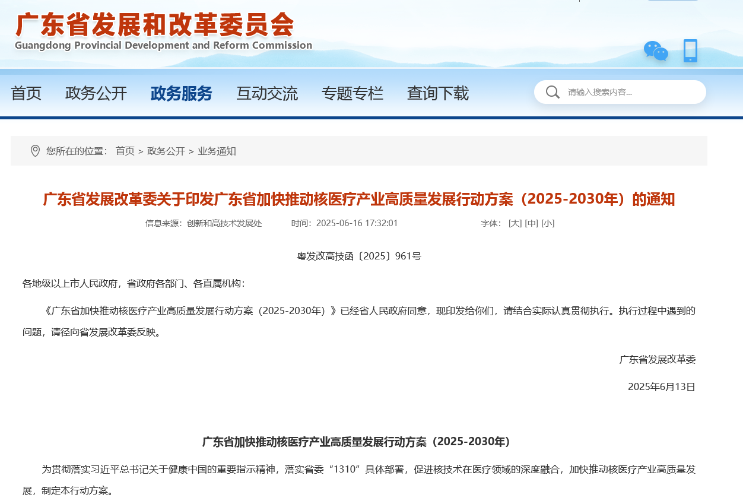This screenshot has width=743, height=504.
Task: Switch to the 政务服务 tab
Action: [181, 93]
